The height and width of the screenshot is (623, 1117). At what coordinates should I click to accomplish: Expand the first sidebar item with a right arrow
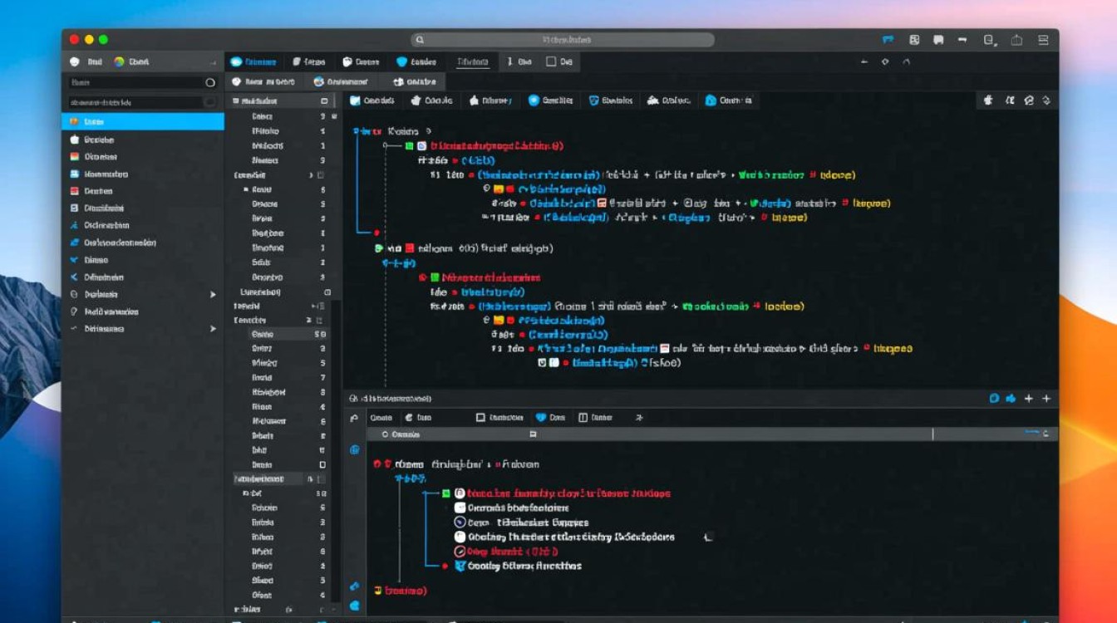coord(213,294)
